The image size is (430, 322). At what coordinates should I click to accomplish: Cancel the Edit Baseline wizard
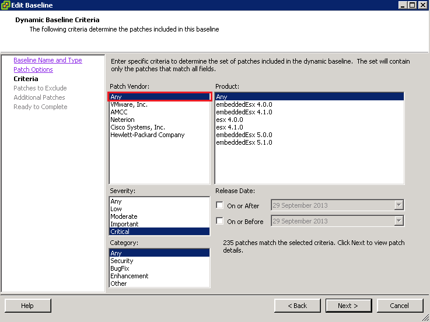399,306
